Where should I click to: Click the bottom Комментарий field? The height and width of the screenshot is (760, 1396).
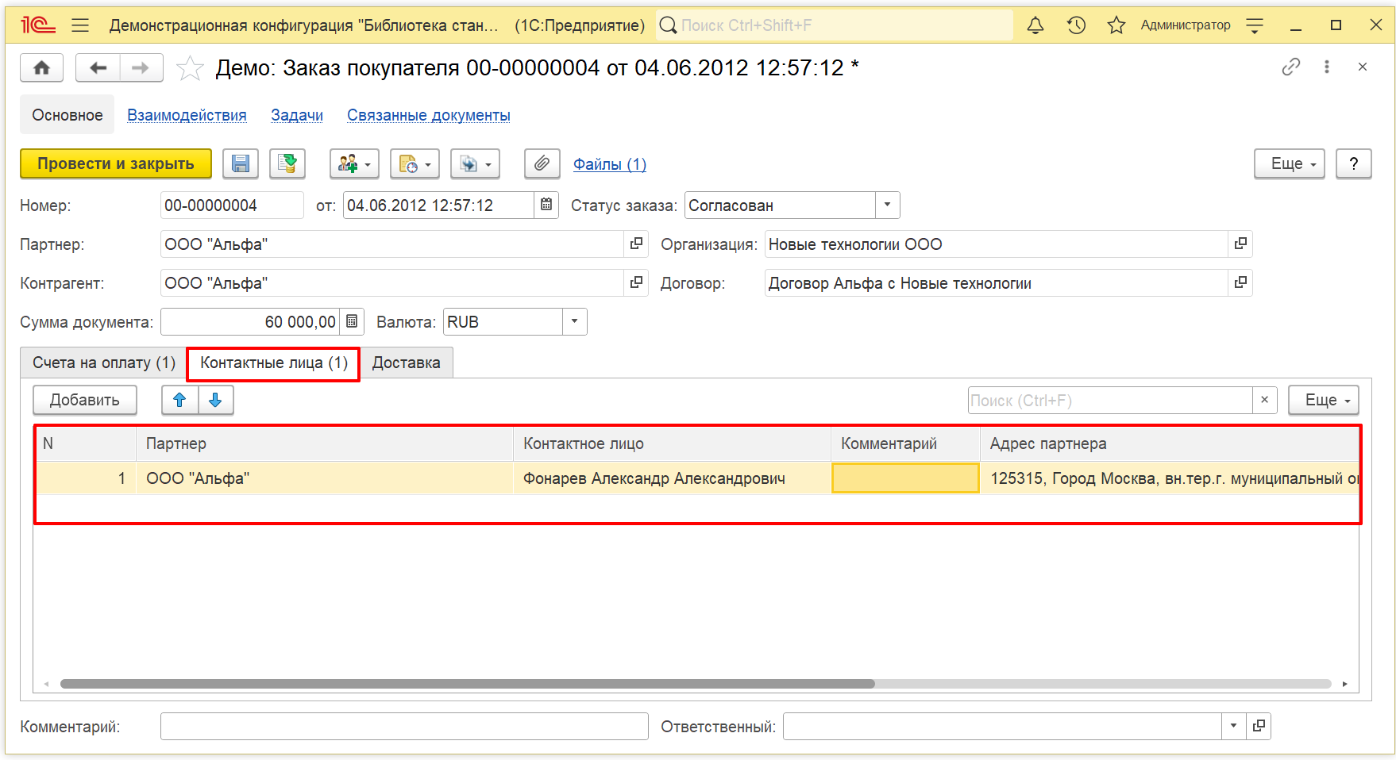point(404,726)
